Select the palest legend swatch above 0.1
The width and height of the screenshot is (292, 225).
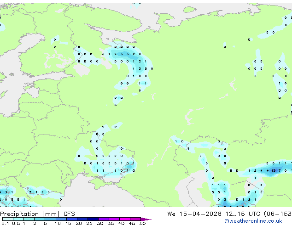[8, 219]
